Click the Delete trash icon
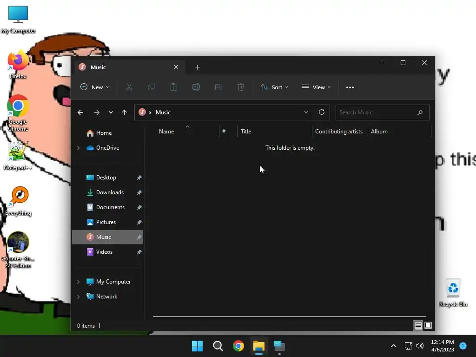476x357 pixels. [x=241, y=87]
